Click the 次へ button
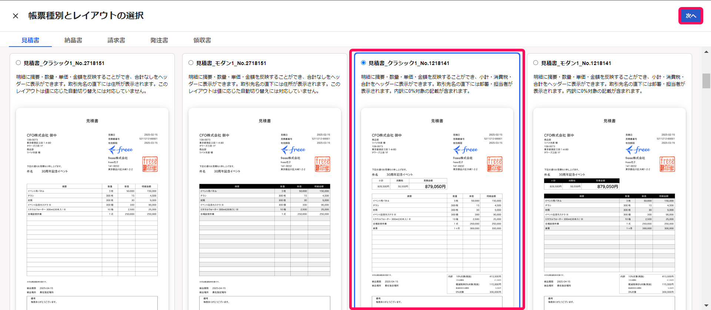Image resolution: width=711 pixels, height=310 pixels. click(691, 16)
